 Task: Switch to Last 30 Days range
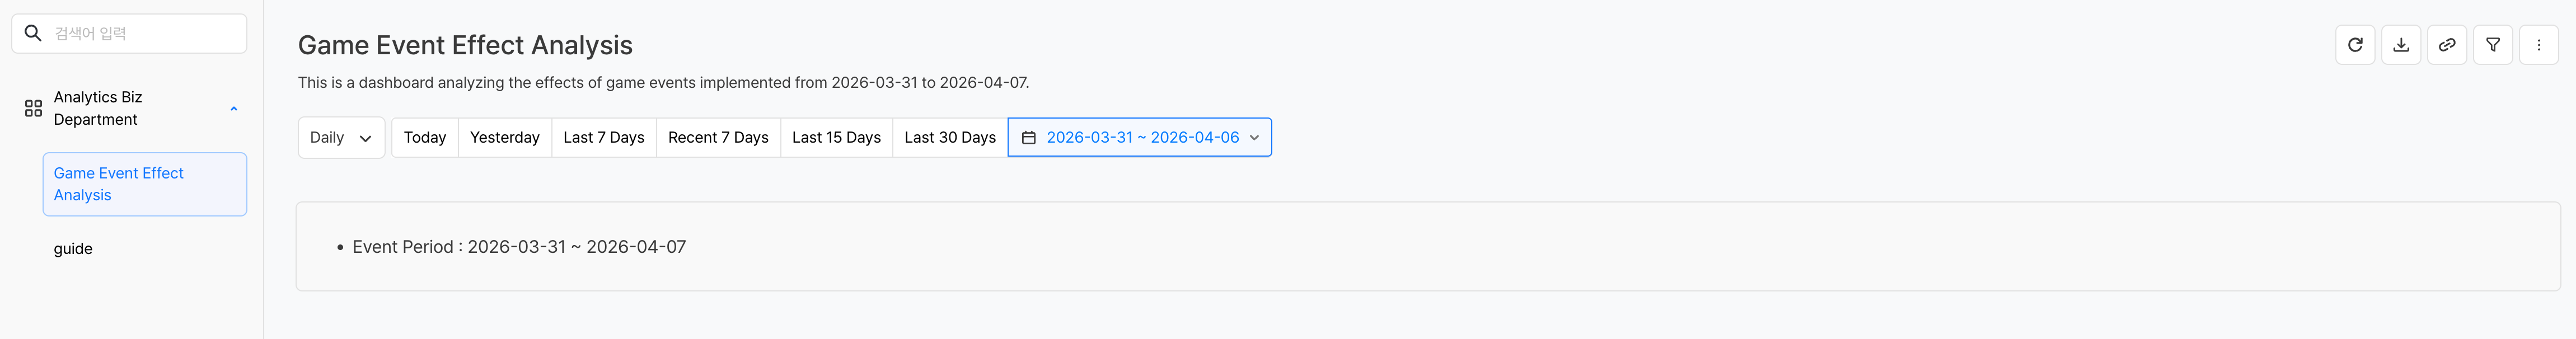[949, 138]
